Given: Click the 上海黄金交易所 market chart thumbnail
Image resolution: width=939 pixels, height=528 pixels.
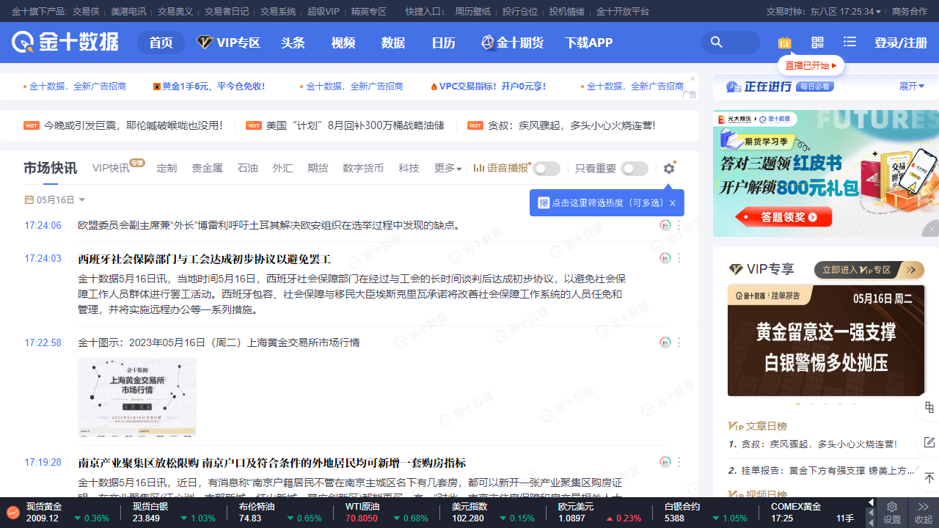Looking at the screenshot, I should coord(136,396).
